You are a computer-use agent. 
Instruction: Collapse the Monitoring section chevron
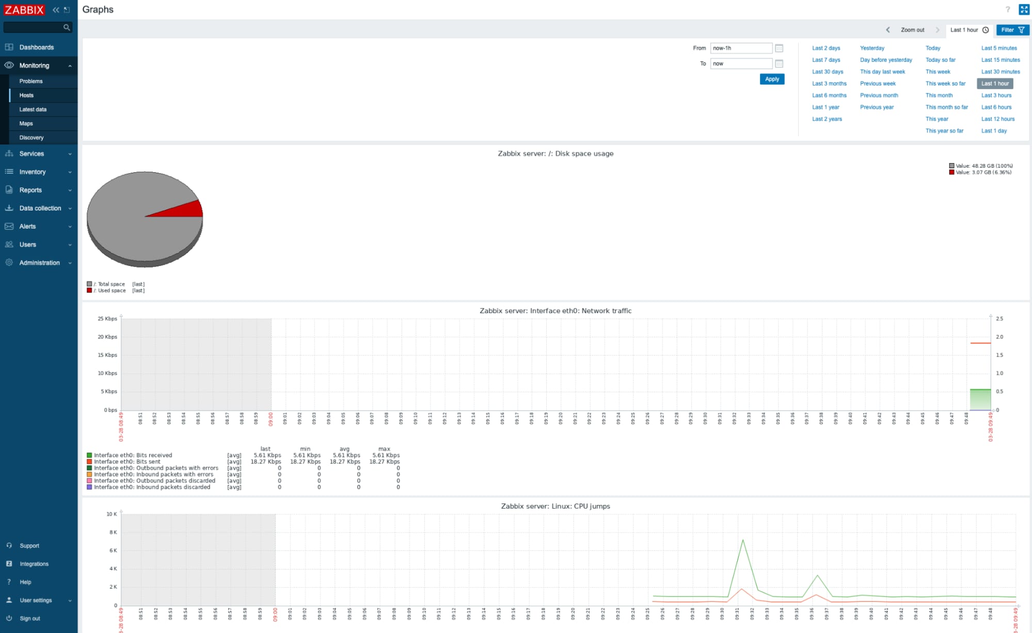tap(70, 66)
